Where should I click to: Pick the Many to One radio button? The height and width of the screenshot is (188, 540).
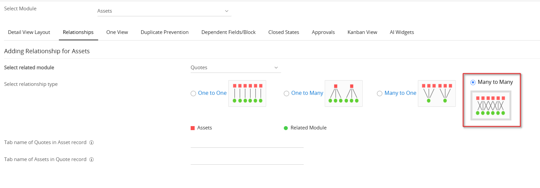[x=380, y=94]
